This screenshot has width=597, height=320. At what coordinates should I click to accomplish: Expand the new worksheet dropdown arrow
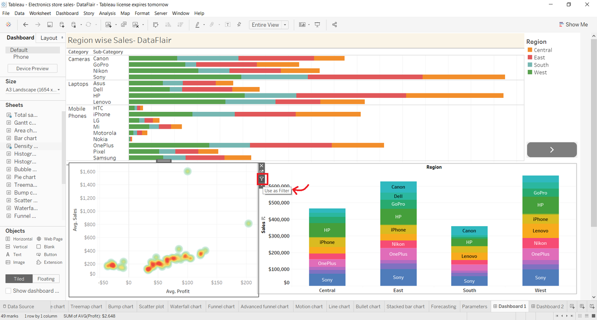click(x=116, y=24)
